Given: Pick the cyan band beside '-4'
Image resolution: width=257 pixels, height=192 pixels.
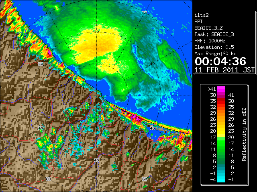Looking at the screenshot, I should point(221,180).
